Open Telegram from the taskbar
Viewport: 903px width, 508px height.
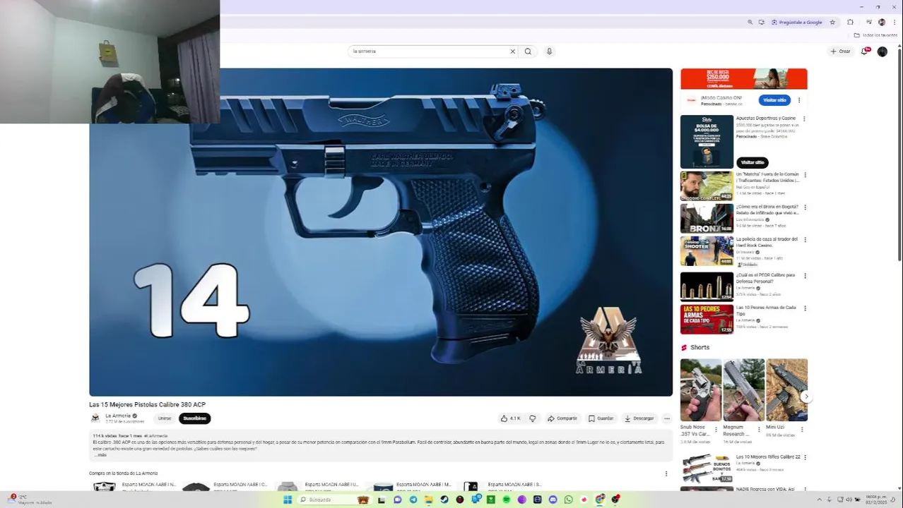413,500
